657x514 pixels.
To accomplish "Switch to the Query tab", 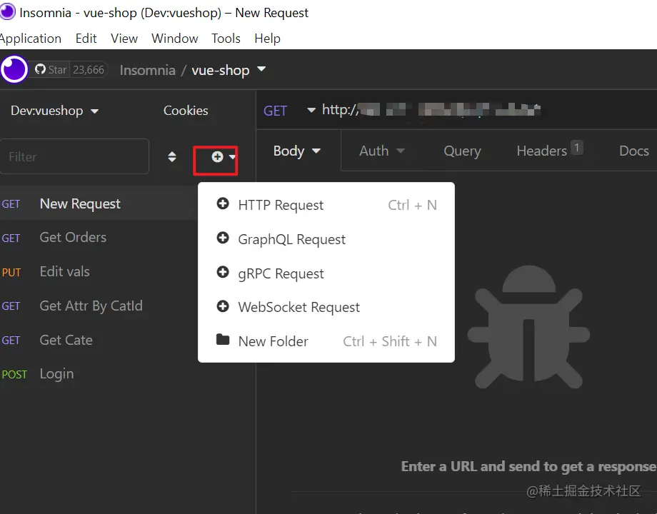I will tap(462, 151).
